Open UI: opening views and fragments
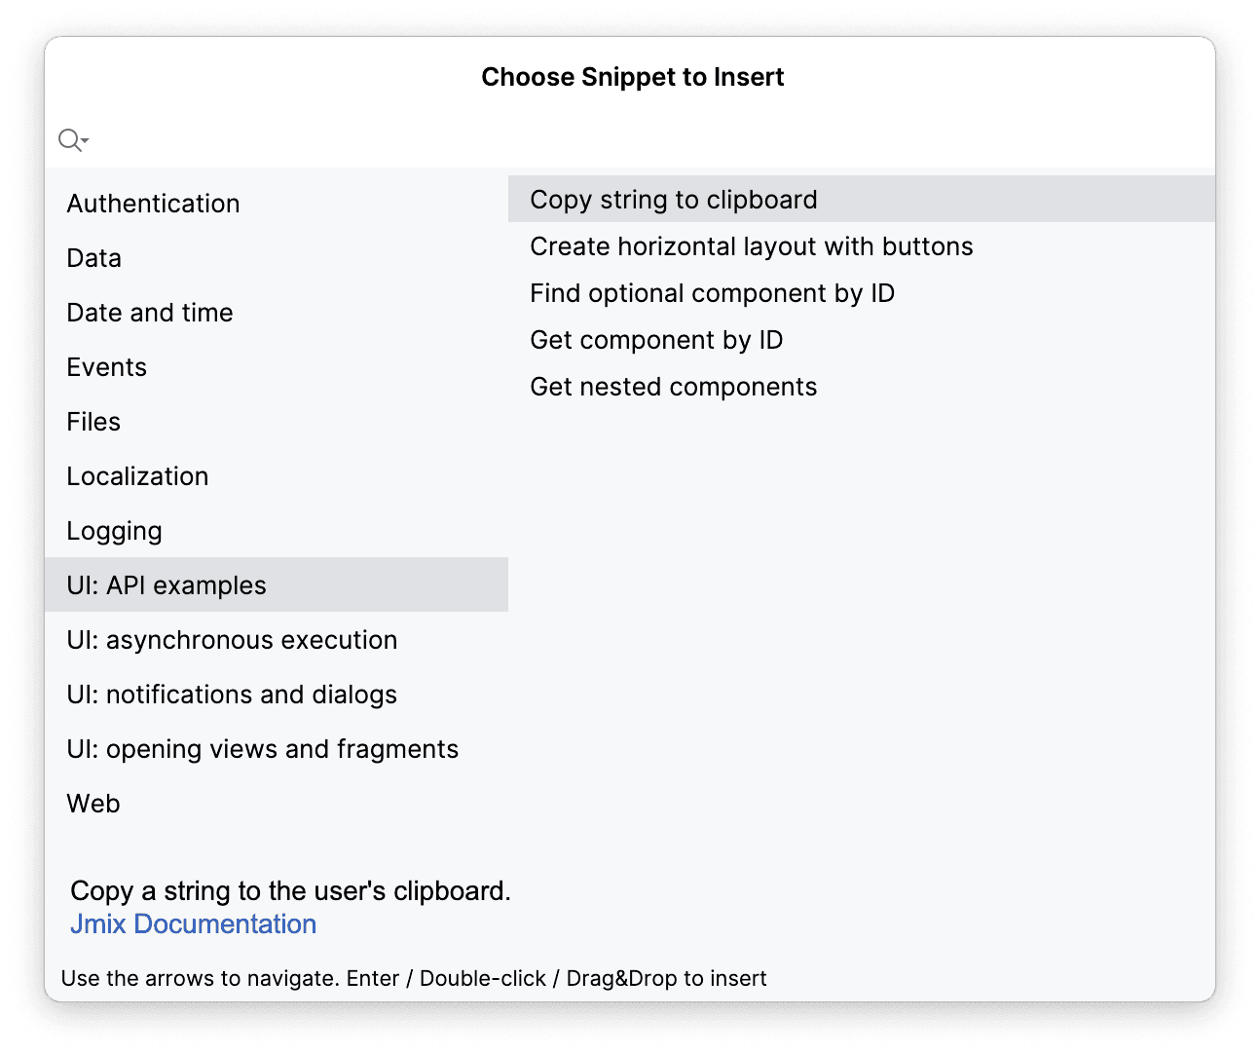 click(263, 749)
